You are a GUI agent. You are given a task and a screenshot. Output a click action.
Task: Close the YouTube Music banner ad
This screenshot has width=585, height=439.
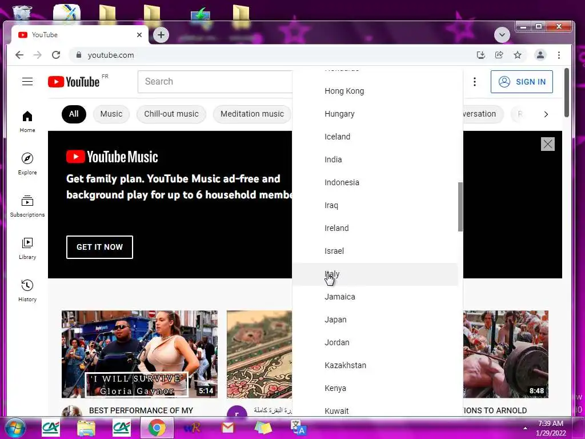pyautogui.click(x=548, y=144)
